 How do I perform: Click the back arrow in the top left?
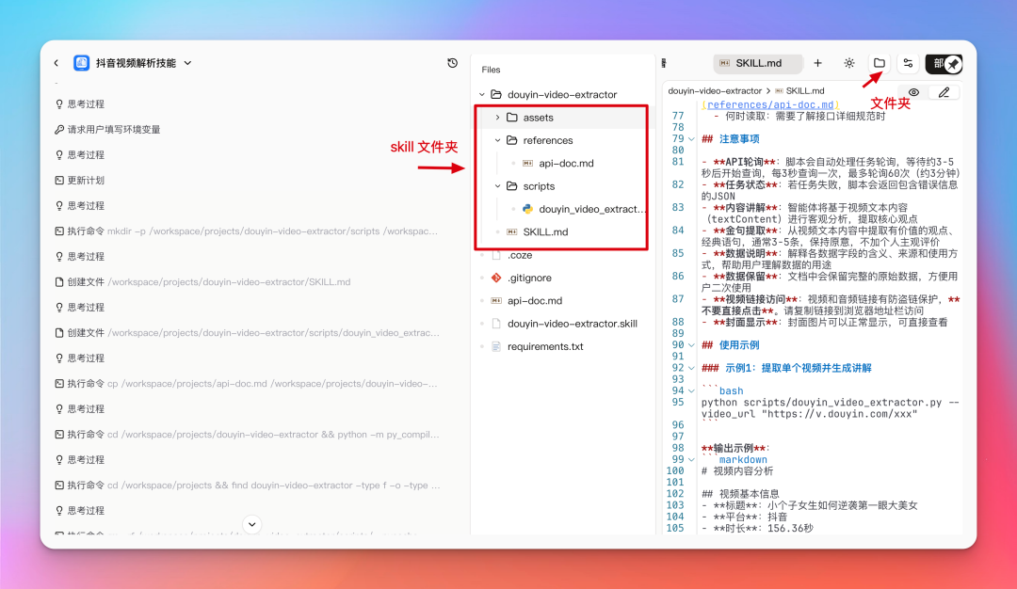click(x=55, y=62)
